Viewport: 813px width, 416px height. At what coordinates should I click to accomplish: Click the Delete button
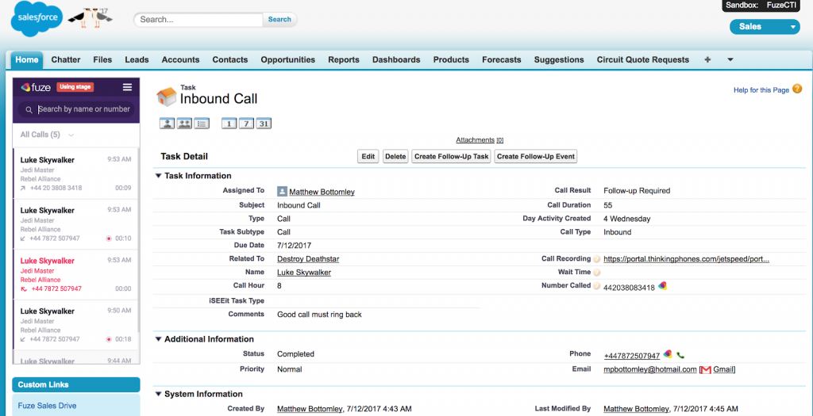[x=395, y=157]
